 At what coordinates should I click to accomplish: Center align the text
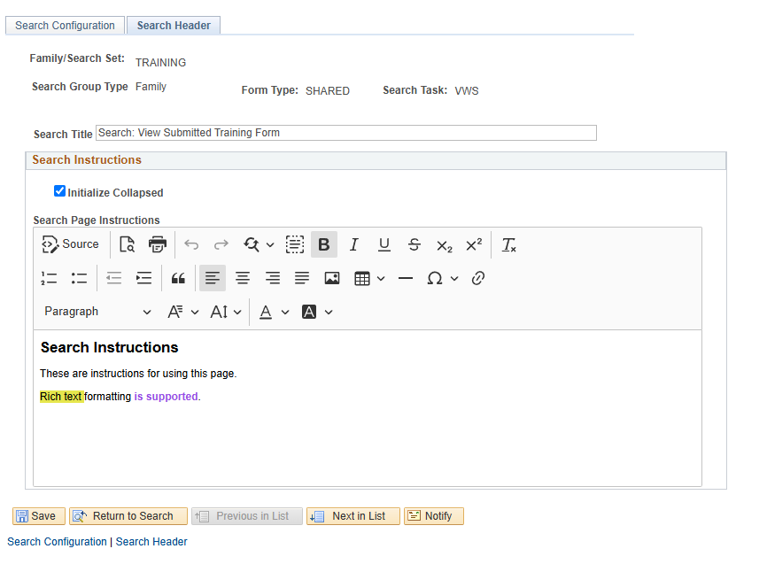coord(243,278)
